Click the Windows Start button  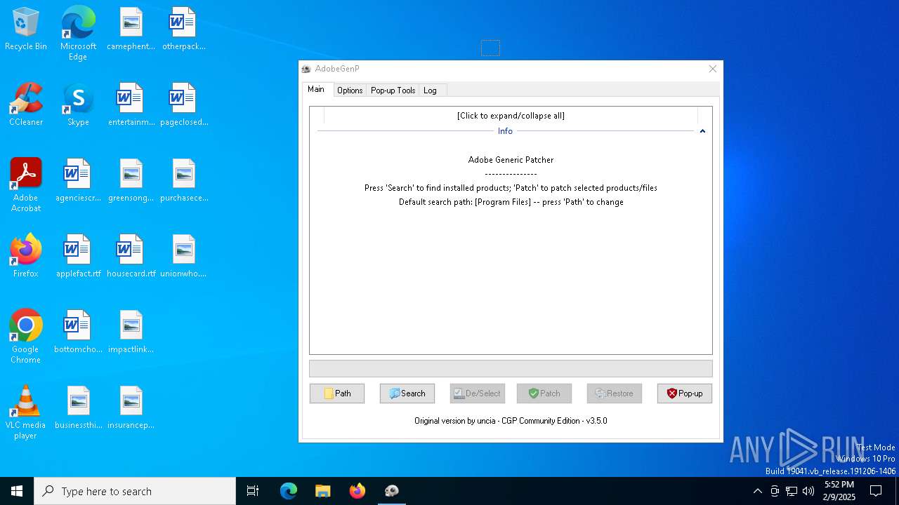tap(17, 491)
